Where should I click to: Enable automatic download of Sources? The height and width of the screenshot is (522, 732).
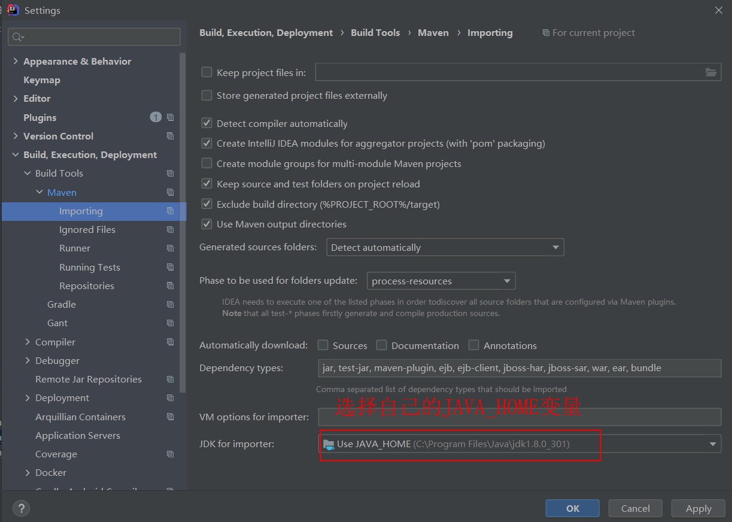322,345
